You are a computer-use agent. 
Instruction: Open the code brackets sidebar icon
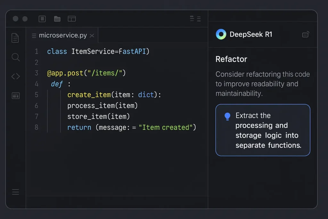click(x=15, y=77)
